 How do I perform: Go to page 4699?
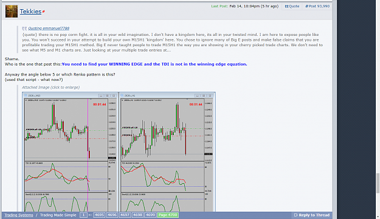(x=150, y=215)
